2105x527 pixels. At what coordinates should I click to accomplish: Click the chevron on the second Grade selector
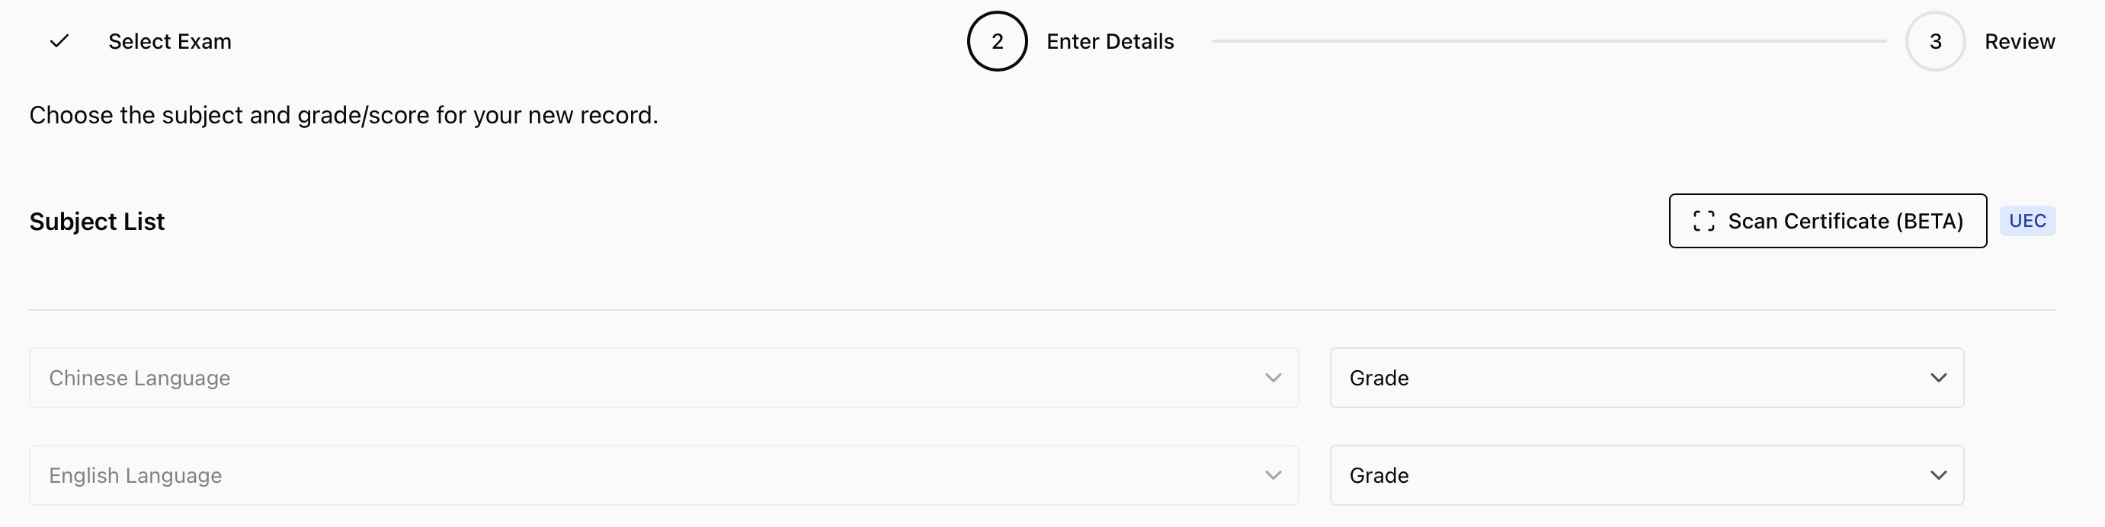[1940, 474]
